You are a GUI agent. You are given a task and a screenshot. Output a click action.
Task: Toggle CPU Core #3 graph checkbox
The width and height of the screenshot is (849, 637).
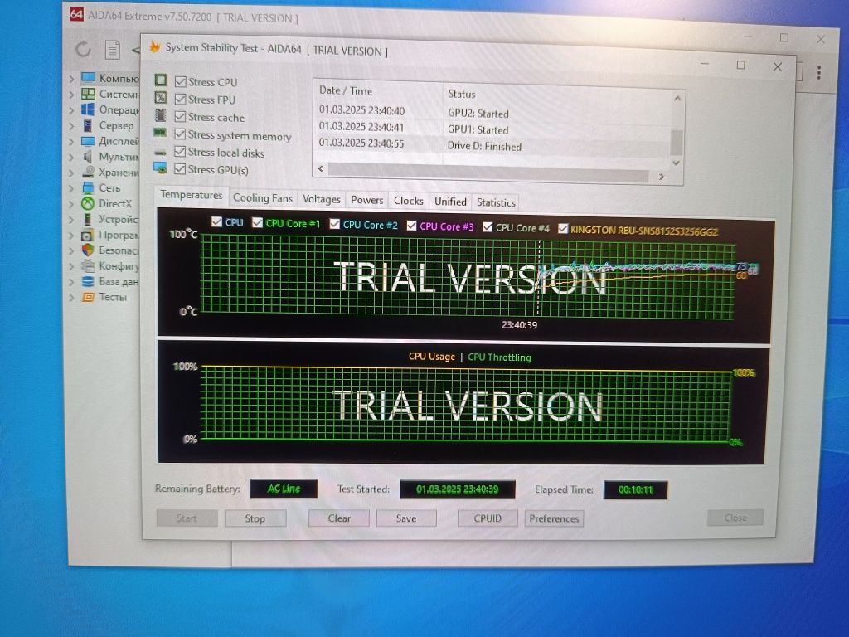click(411, 226)
